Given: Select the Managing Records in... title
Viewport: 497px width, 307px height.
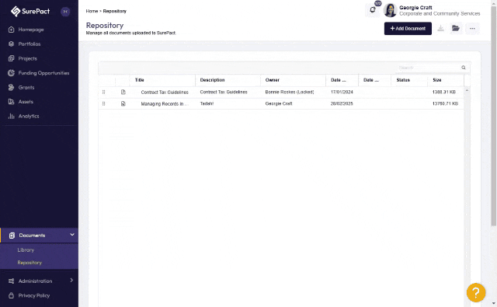Looking at the screenshot, I should 165,103.
